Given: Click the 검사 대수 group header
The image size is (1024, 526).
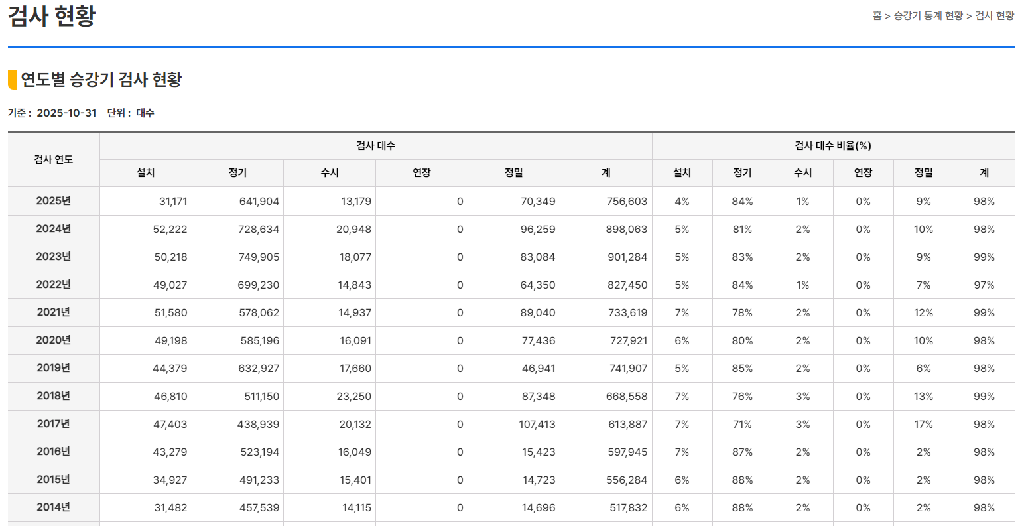Looking at the screenshot, I should click(x=375, y=145).
